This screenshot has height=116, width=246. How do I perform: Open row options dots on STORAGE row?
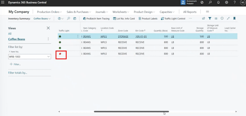(78, 36)
